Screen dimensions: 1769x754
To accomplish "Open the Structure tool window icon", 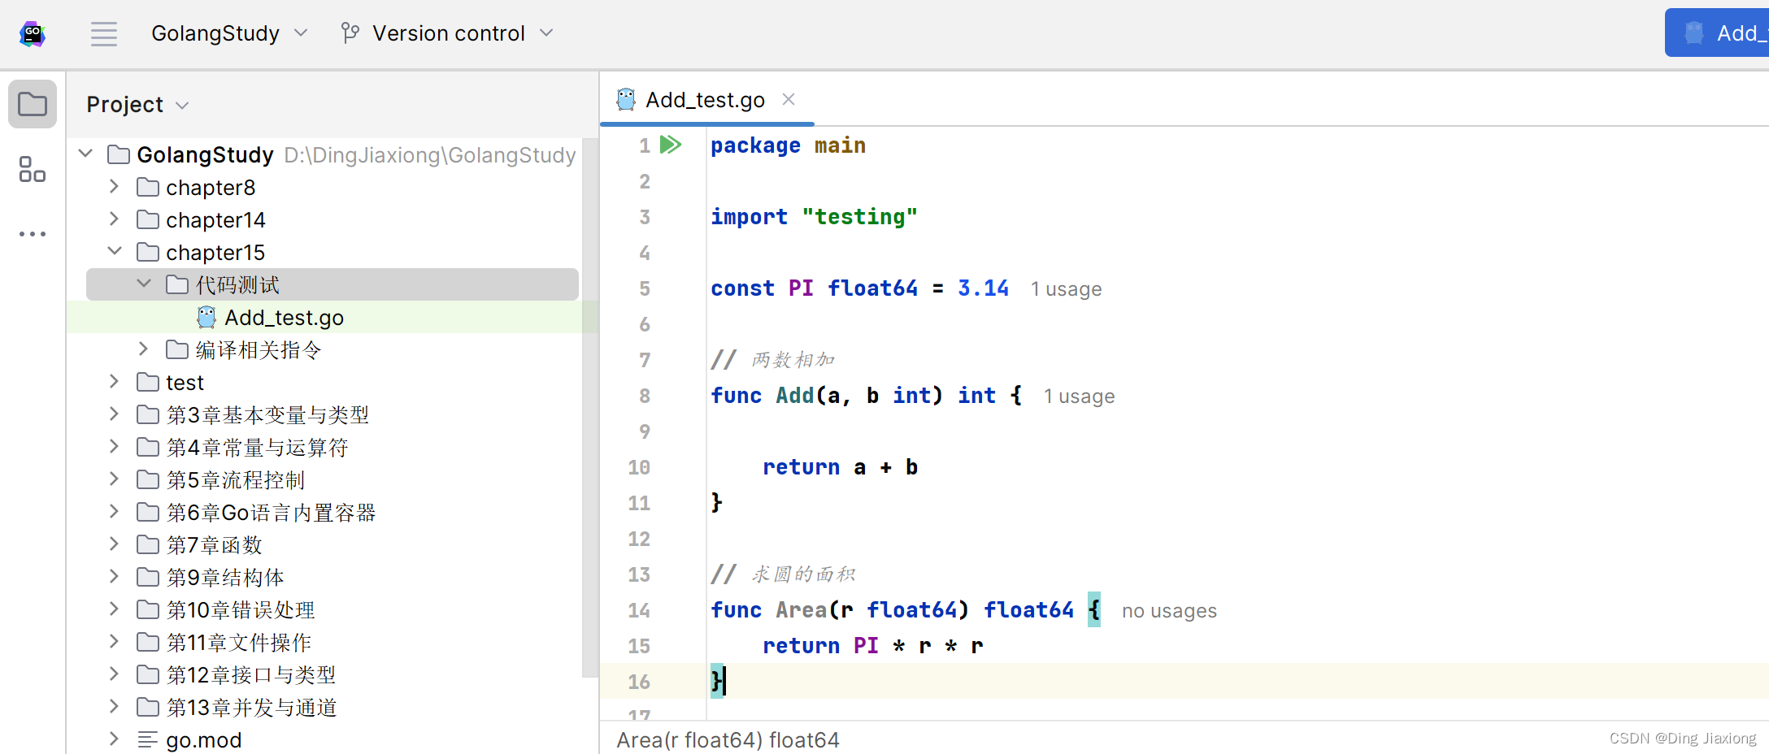I will (33, 169).
